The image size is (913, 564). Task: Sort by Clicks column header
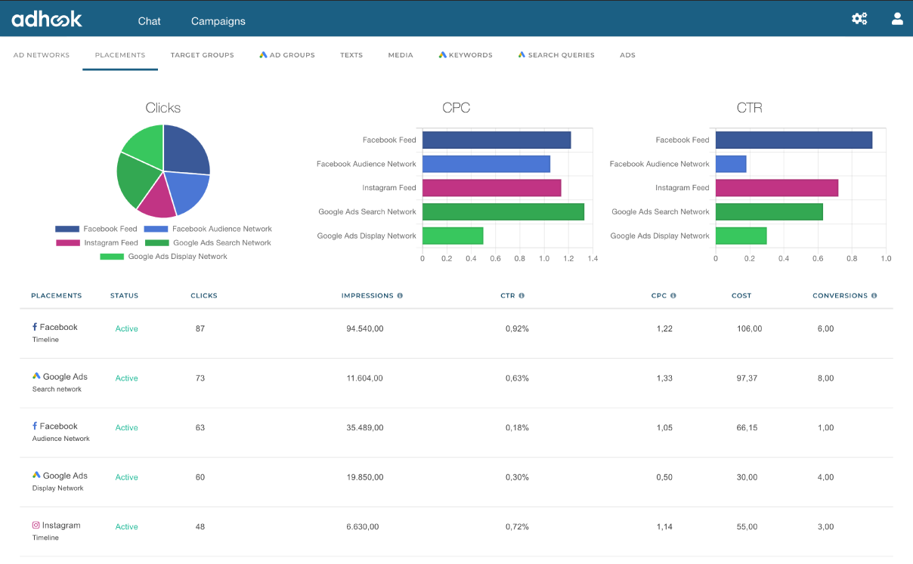pyautogui.click(x=204, y=296)
